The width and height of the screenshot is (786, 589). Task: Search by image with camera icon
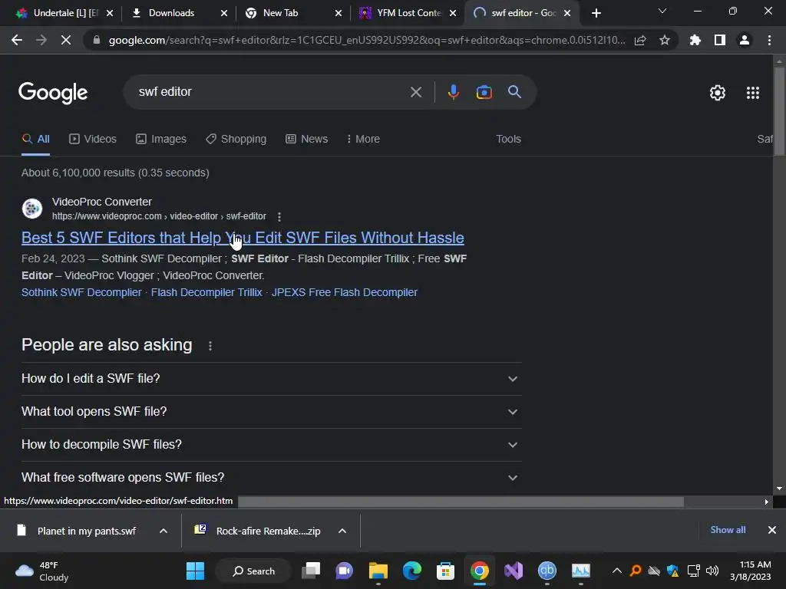click(484, 92)
